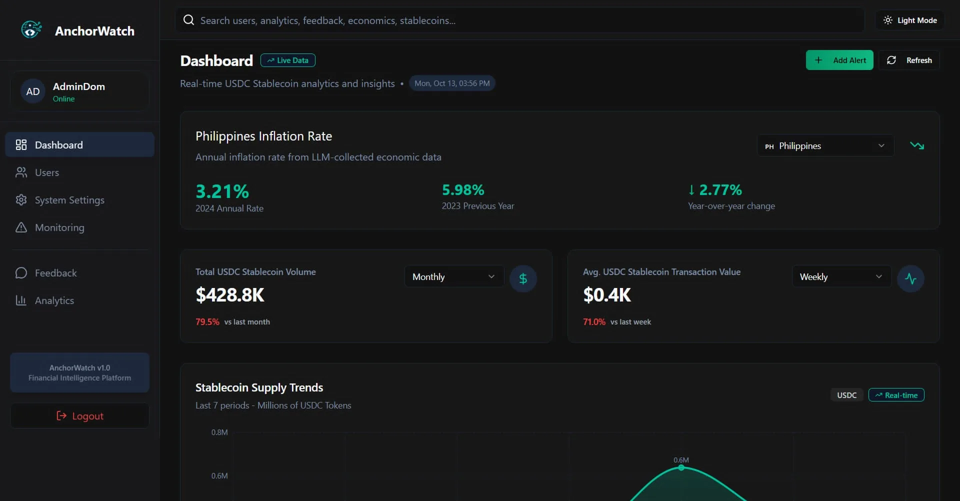Click the AdminDom profile card
960x501 pixels.
point(80,91)
